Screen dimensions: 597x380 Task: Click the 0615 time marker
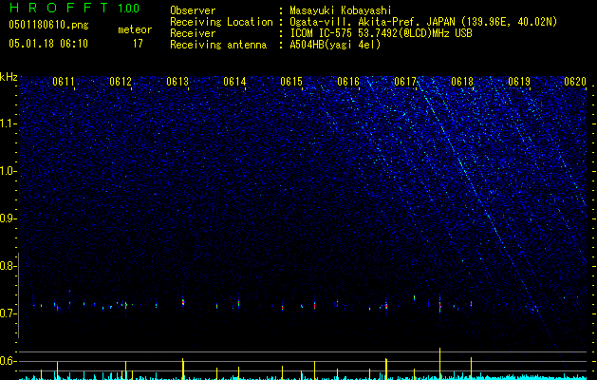click(x=291, y=82)
